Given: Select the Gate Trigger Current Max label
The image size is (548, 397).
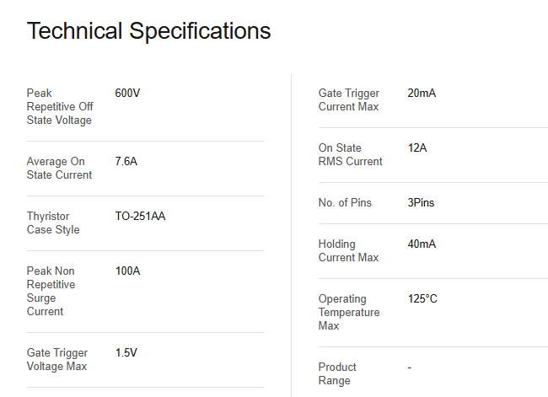Looking at the screenshot, I should pyautogui.click(x=349, y=100).
